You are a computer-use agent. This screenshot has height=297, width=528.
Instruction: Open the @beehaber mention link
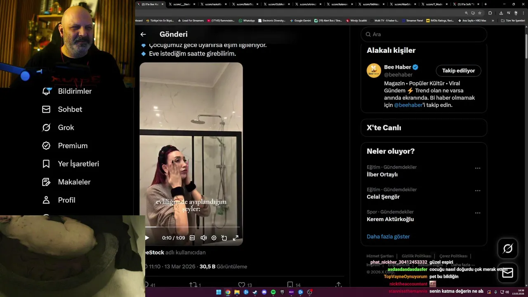(x=408, y=105)
